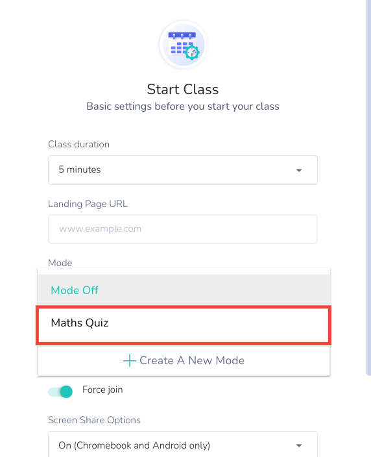Focus the Landing Page URL field
This screenshot has width=371, height=457.
pos(183,229)
